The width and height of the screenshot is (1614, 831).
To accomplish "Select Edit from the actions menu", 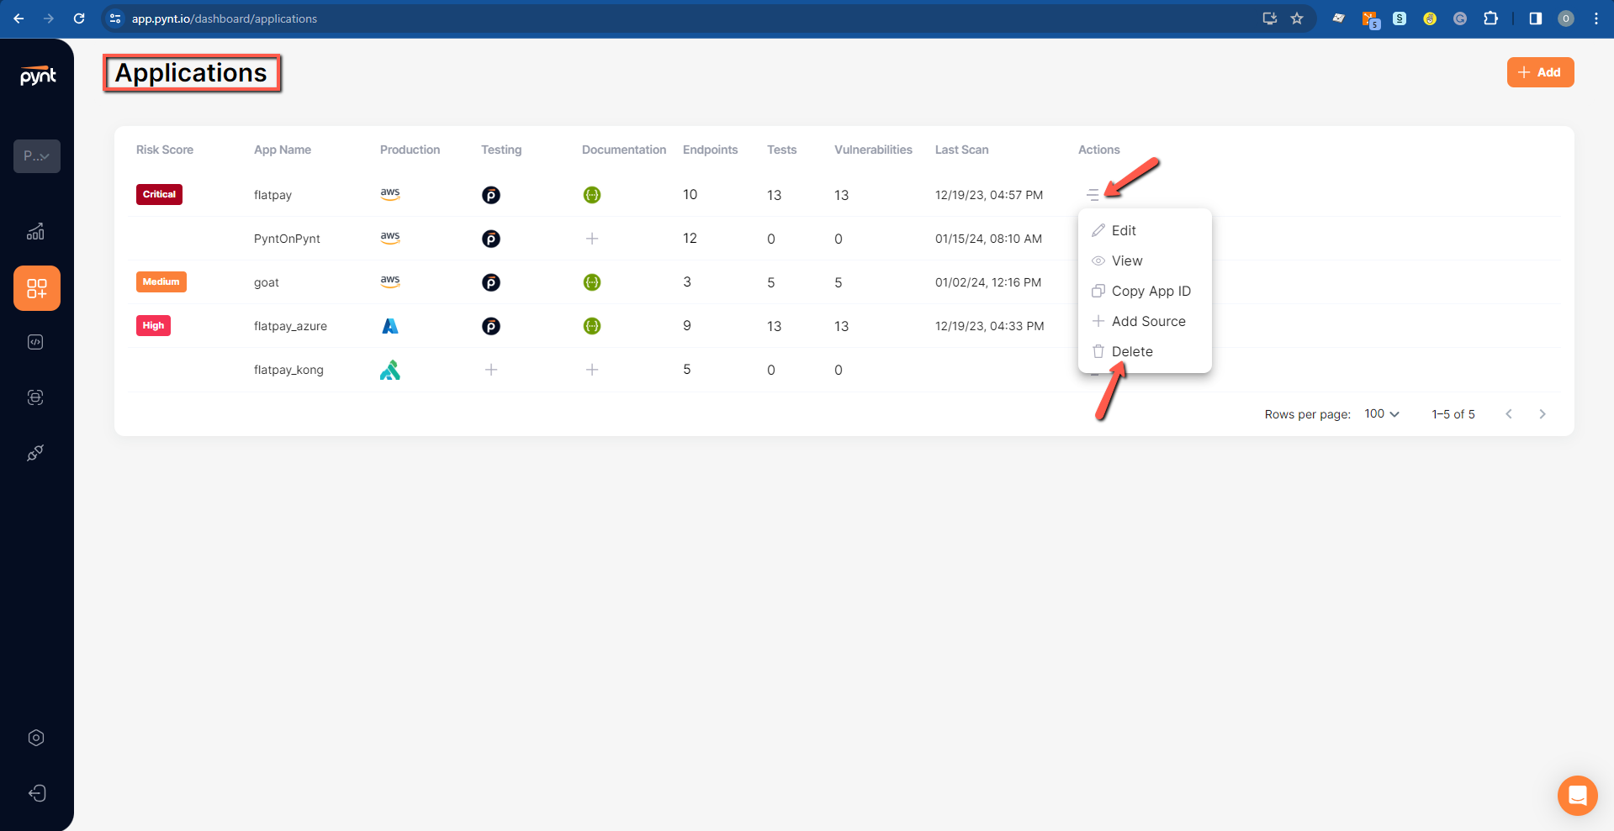I will pos(1124,230).
